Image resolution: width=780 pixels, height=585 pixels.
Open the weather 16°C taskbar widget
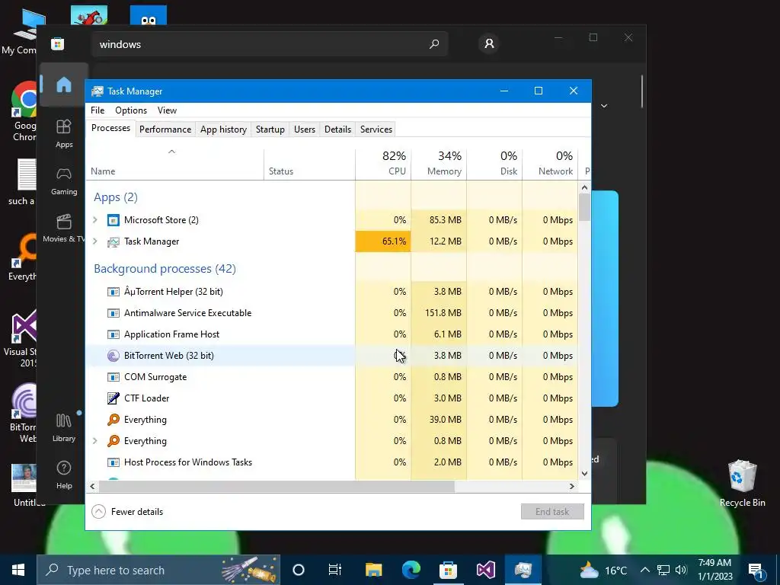pyautogui.click(x=603, y=570)
